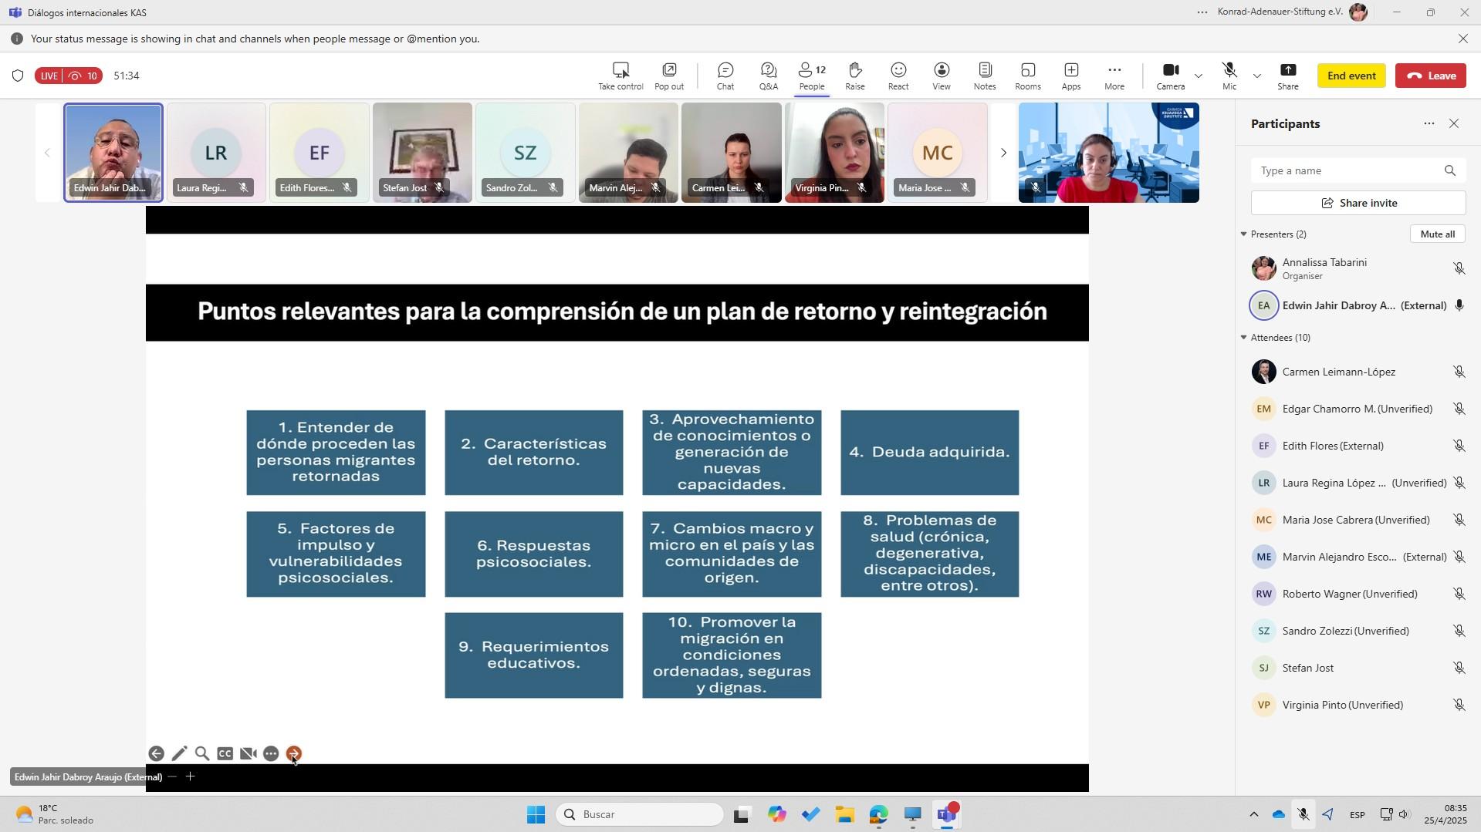The width and height of the screenshot is (1481, 832).
Task: Raise your hand in meeting
Action: click(x=854, y=76)
